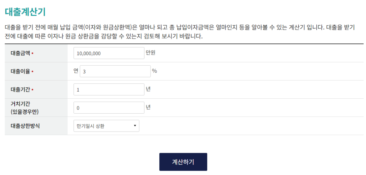This screenshot has height=175, width=366.
Task: Click the 대출상환방식 row label
Action: [x=25, y=126]
